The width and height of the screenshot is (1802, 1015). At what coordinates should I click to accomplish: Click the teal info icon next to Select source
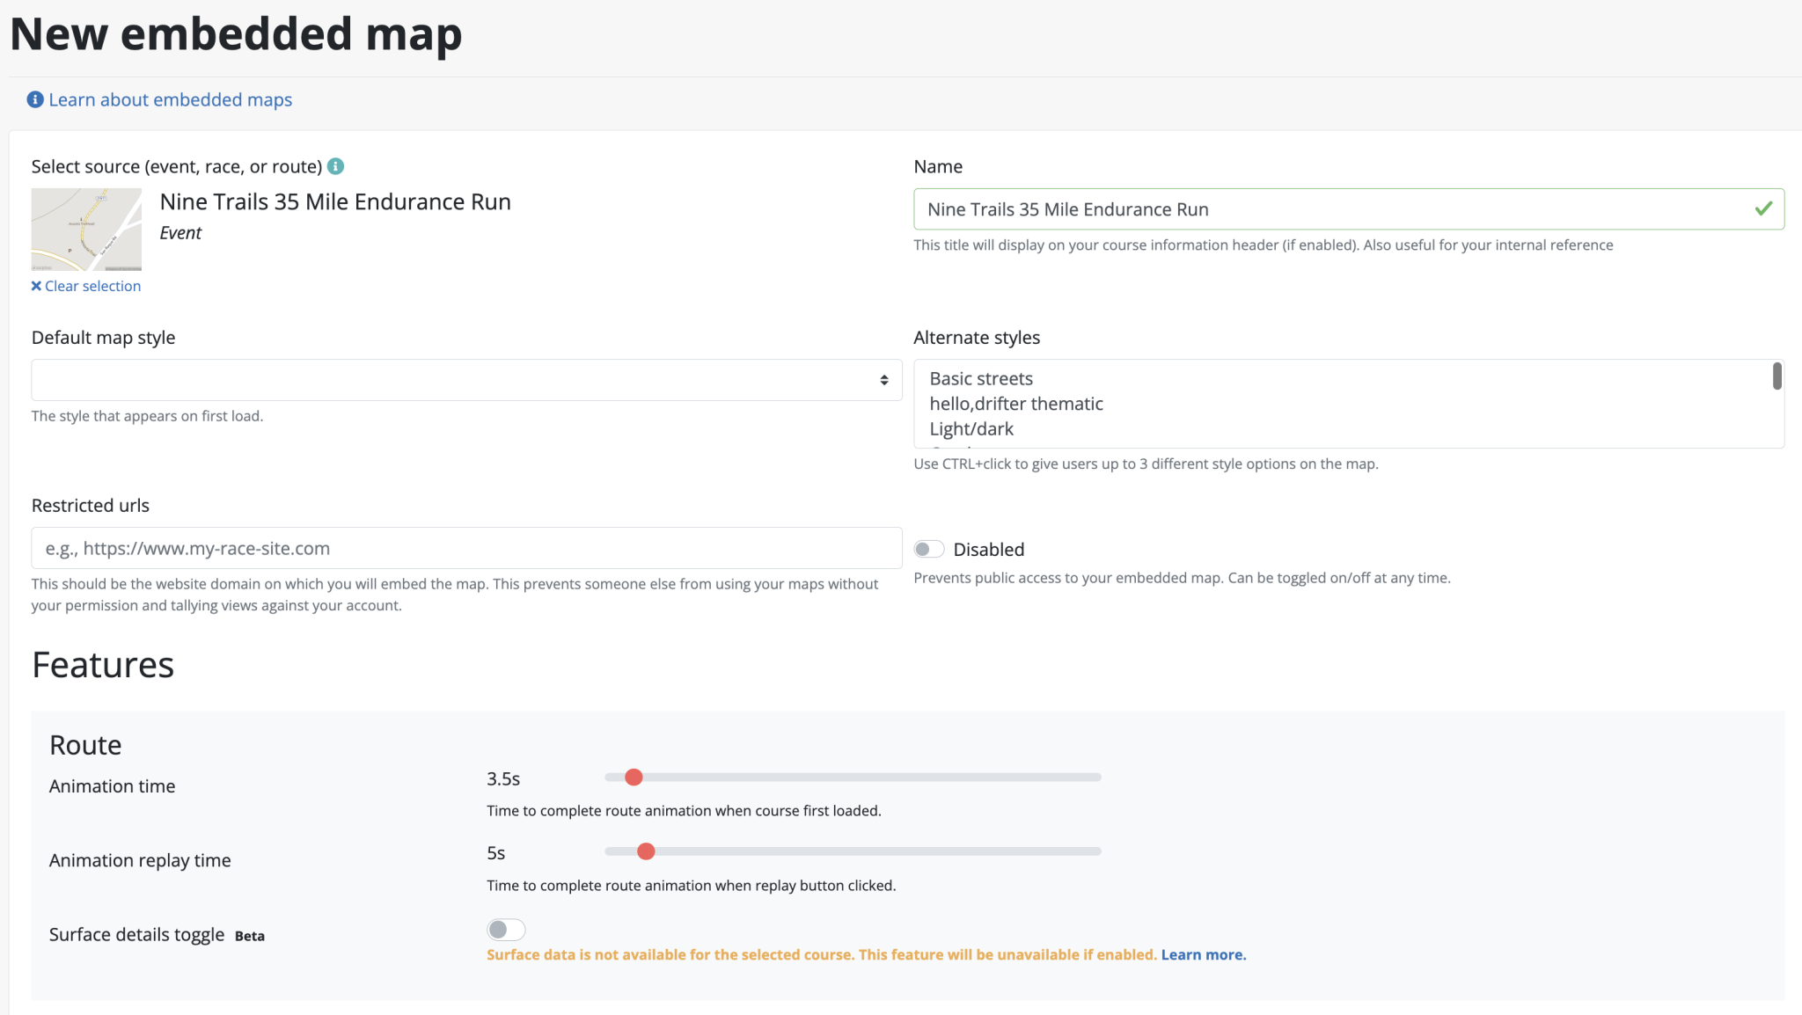pos(335,166)
